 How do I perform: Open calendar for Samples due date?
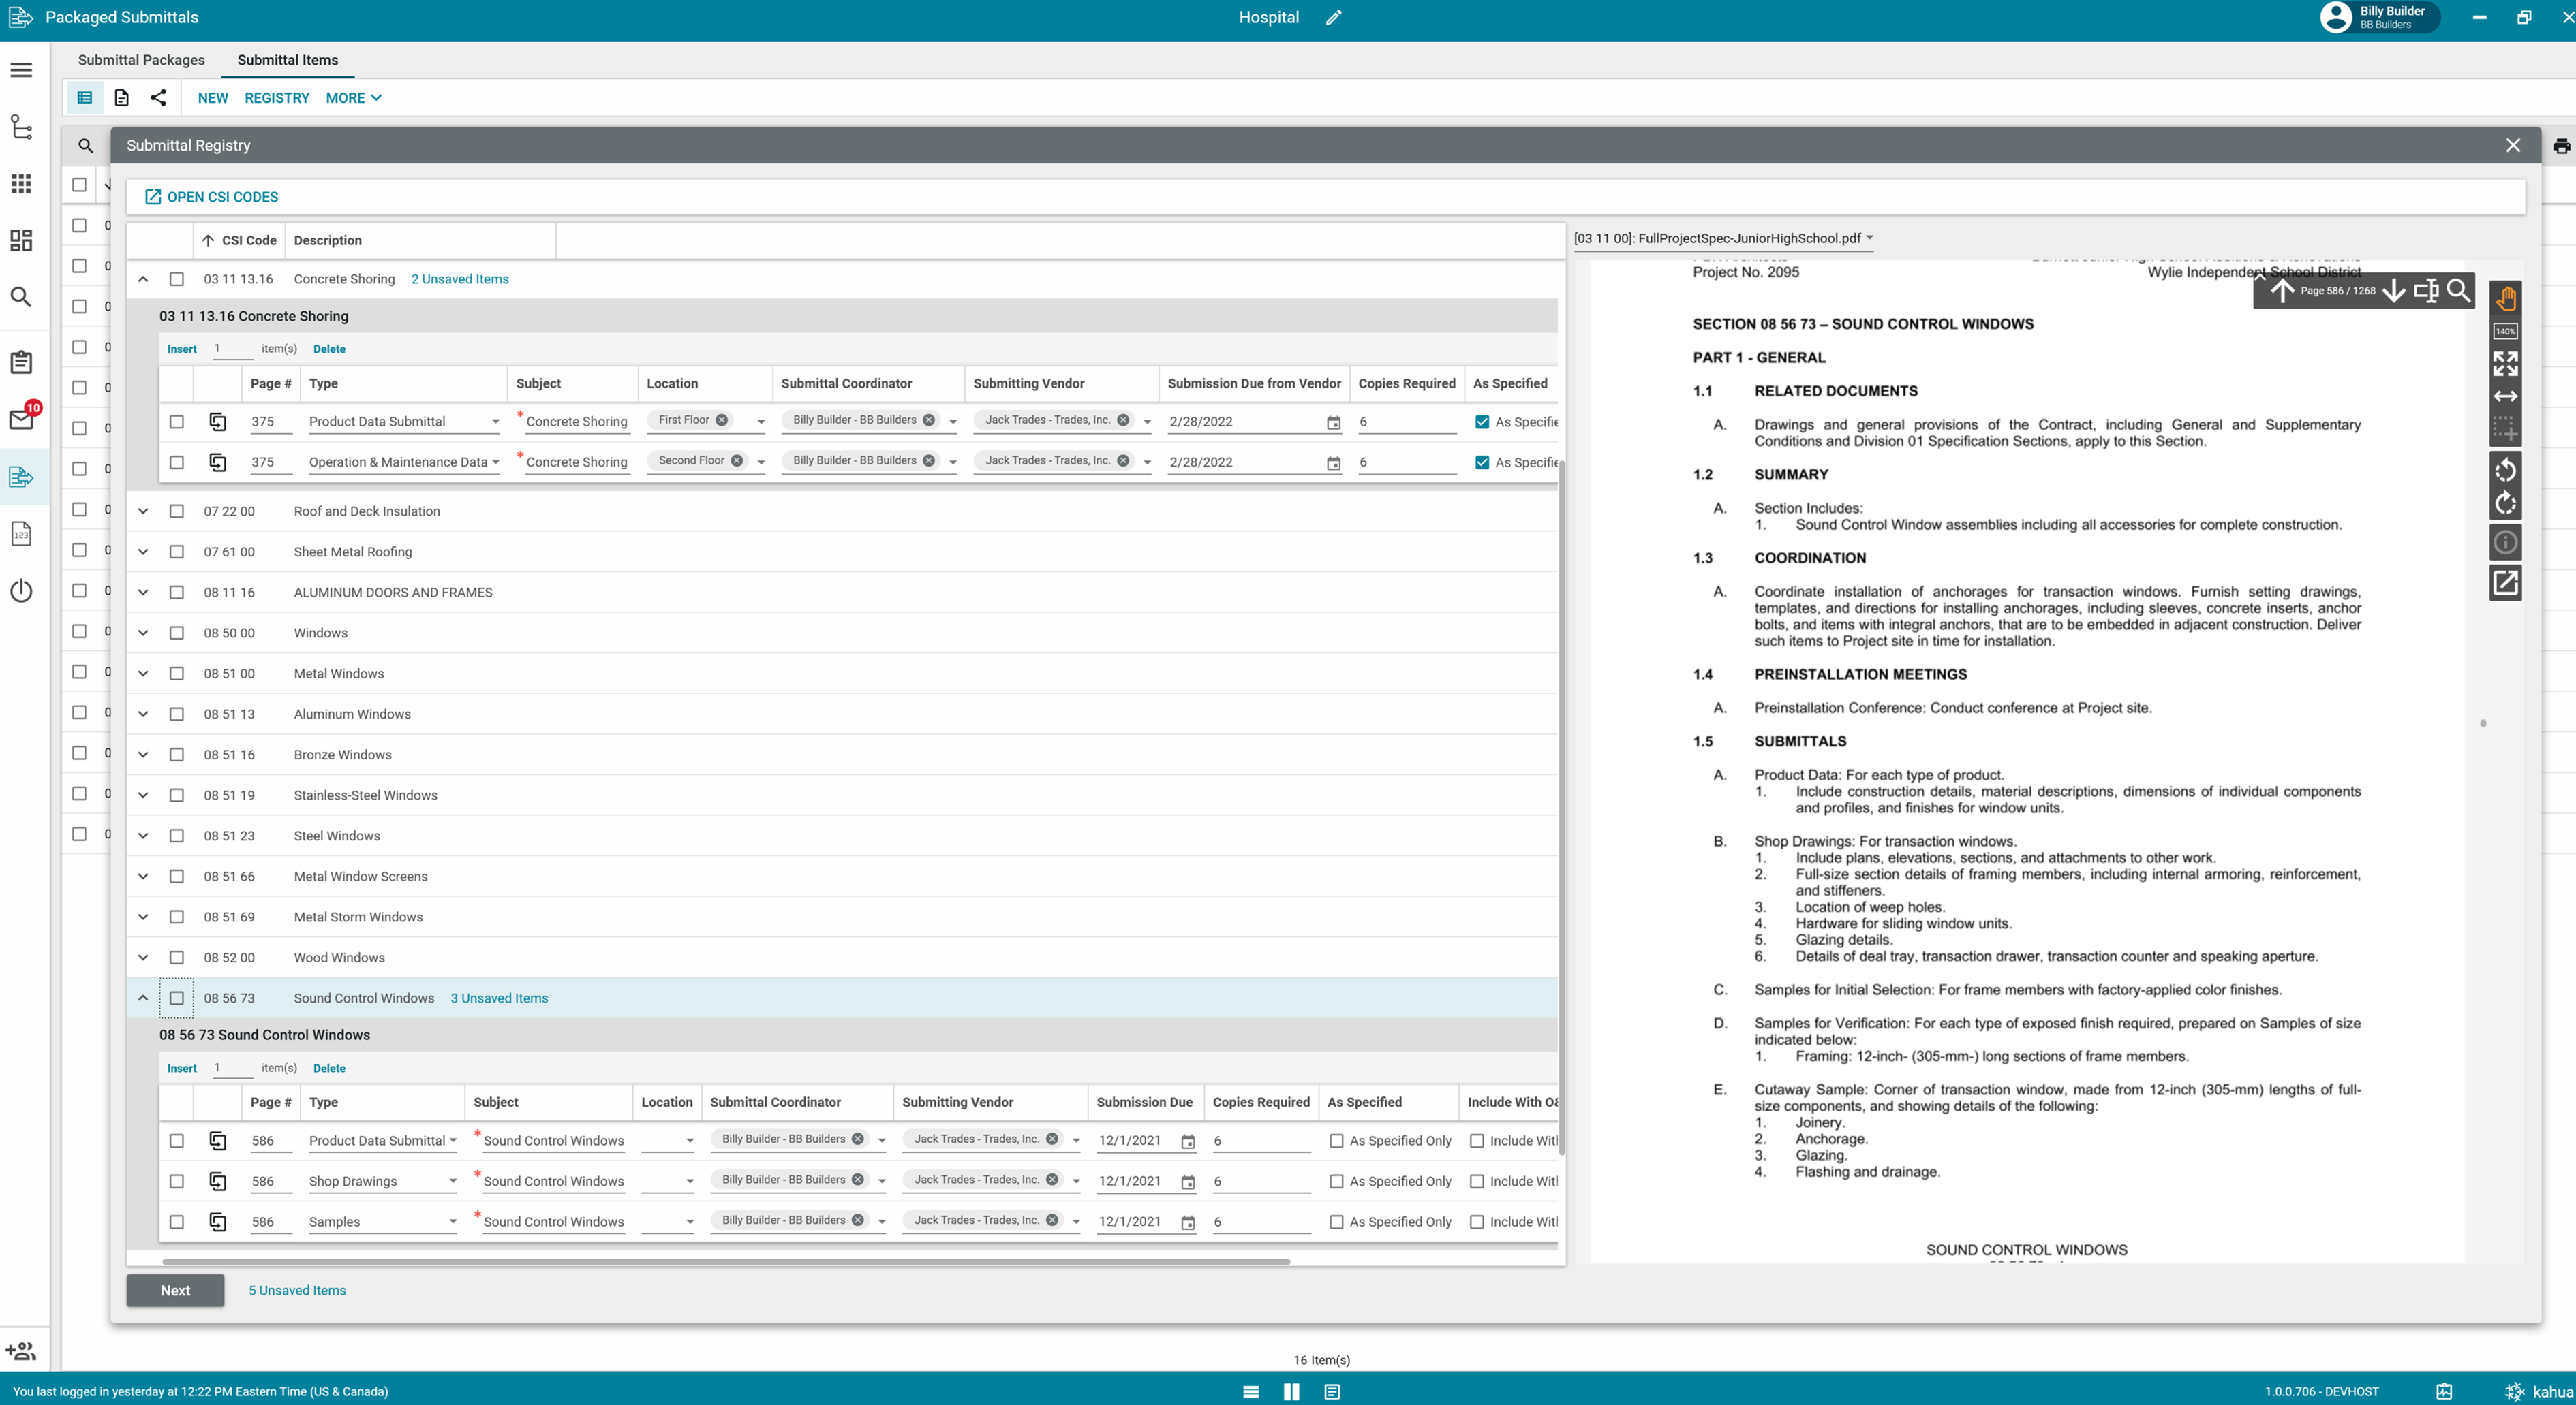[1188, 1222]
